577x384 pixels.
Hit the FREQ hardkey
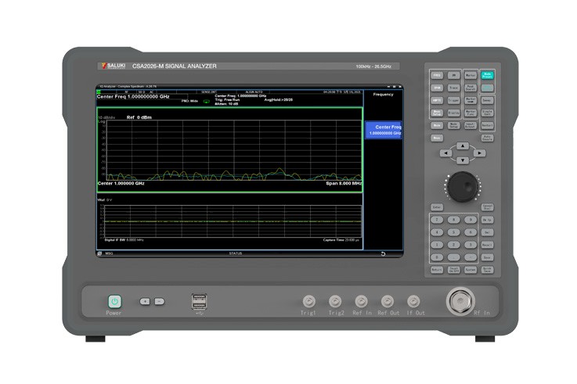pyautogui.click(x=437, y=75)
